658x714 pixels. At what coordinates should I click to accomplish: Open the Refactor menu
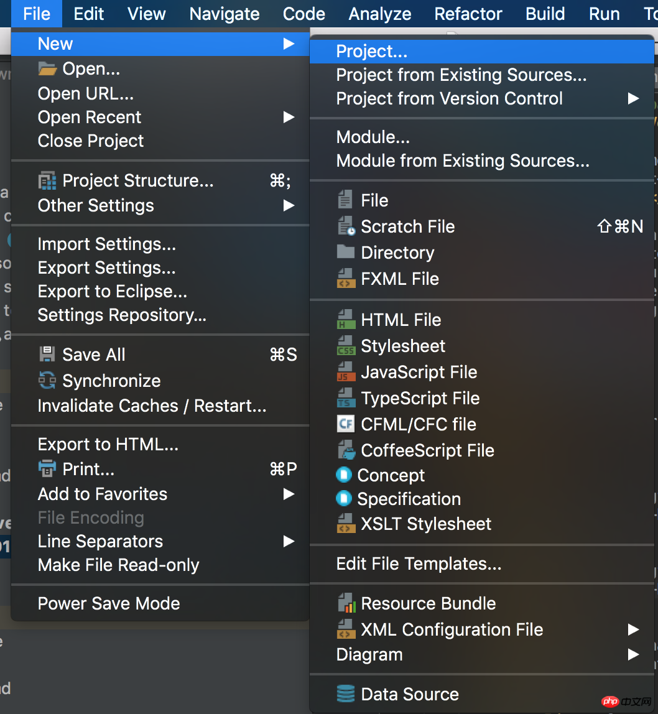point(468,14)
